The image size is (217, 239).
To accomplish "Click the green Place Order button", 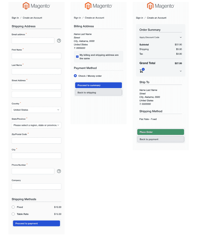I will [160, 132].
